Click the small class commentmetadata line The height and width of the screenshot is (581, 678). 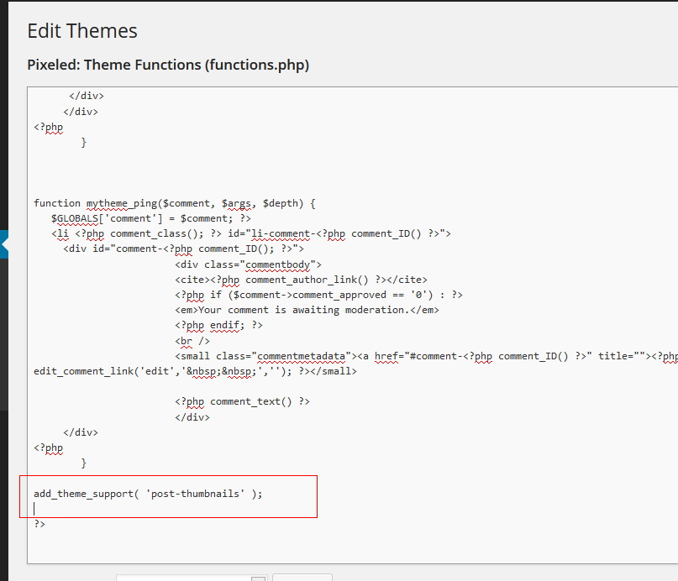point(420,356)
